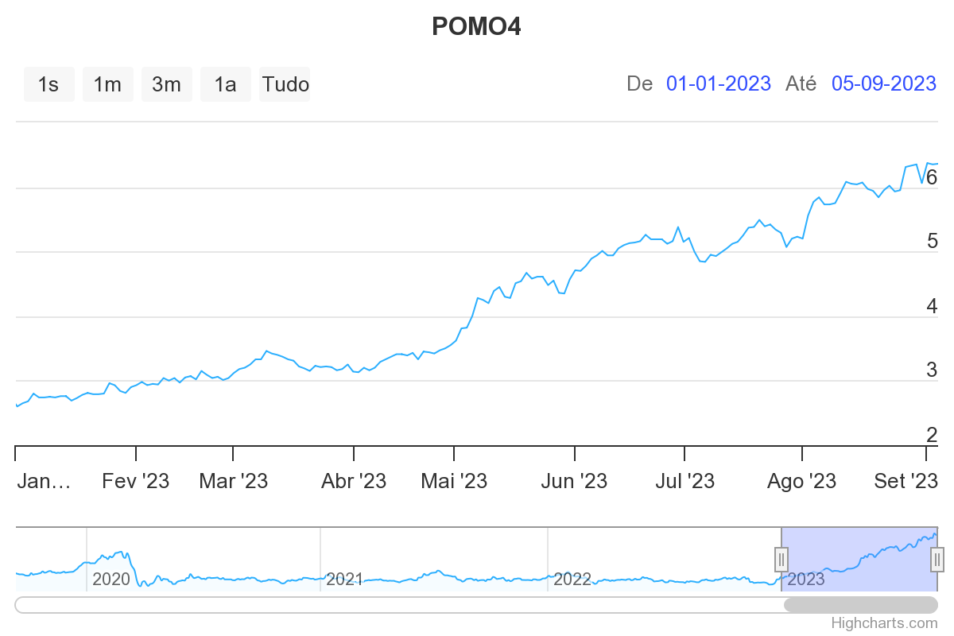Click the empty scrollbar track area

point(397,605)
